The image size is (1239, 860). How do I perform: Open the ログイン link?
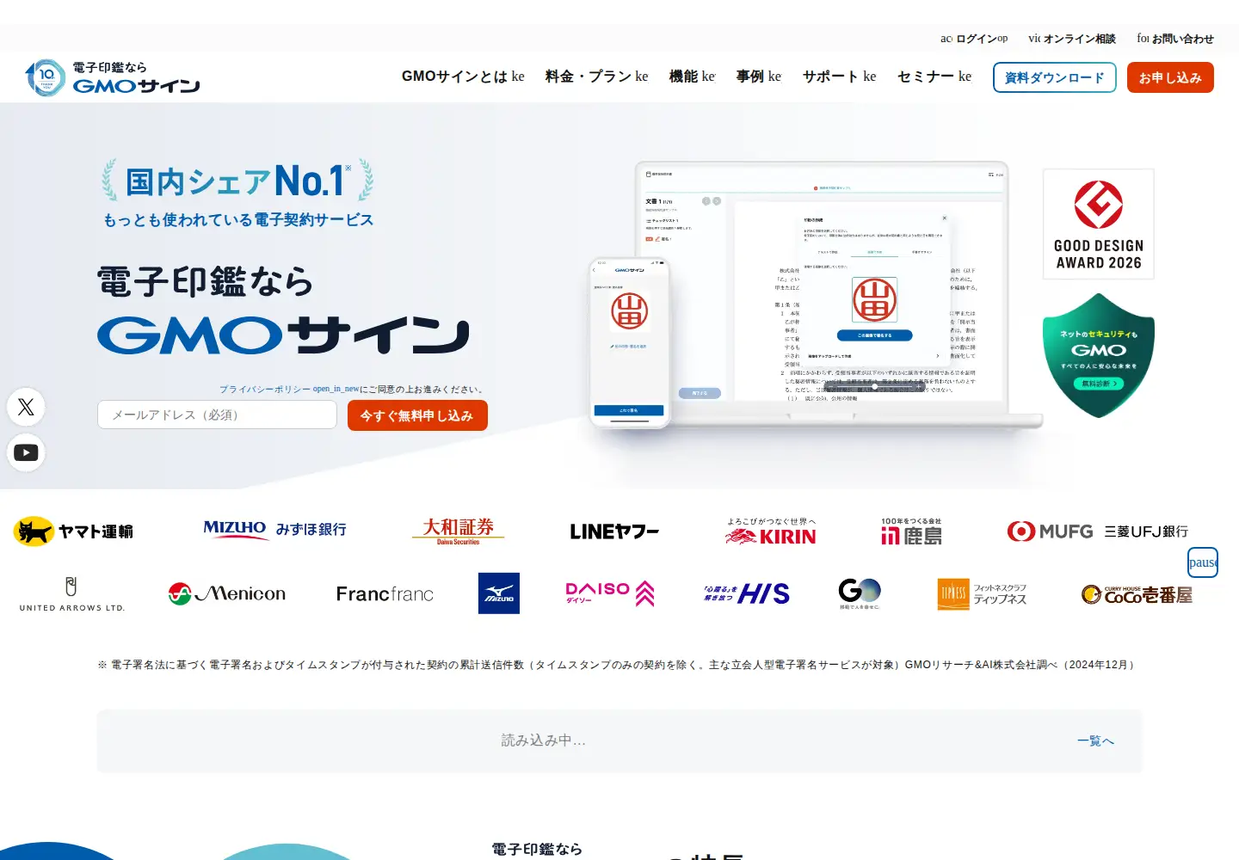(x=974, y=39)
